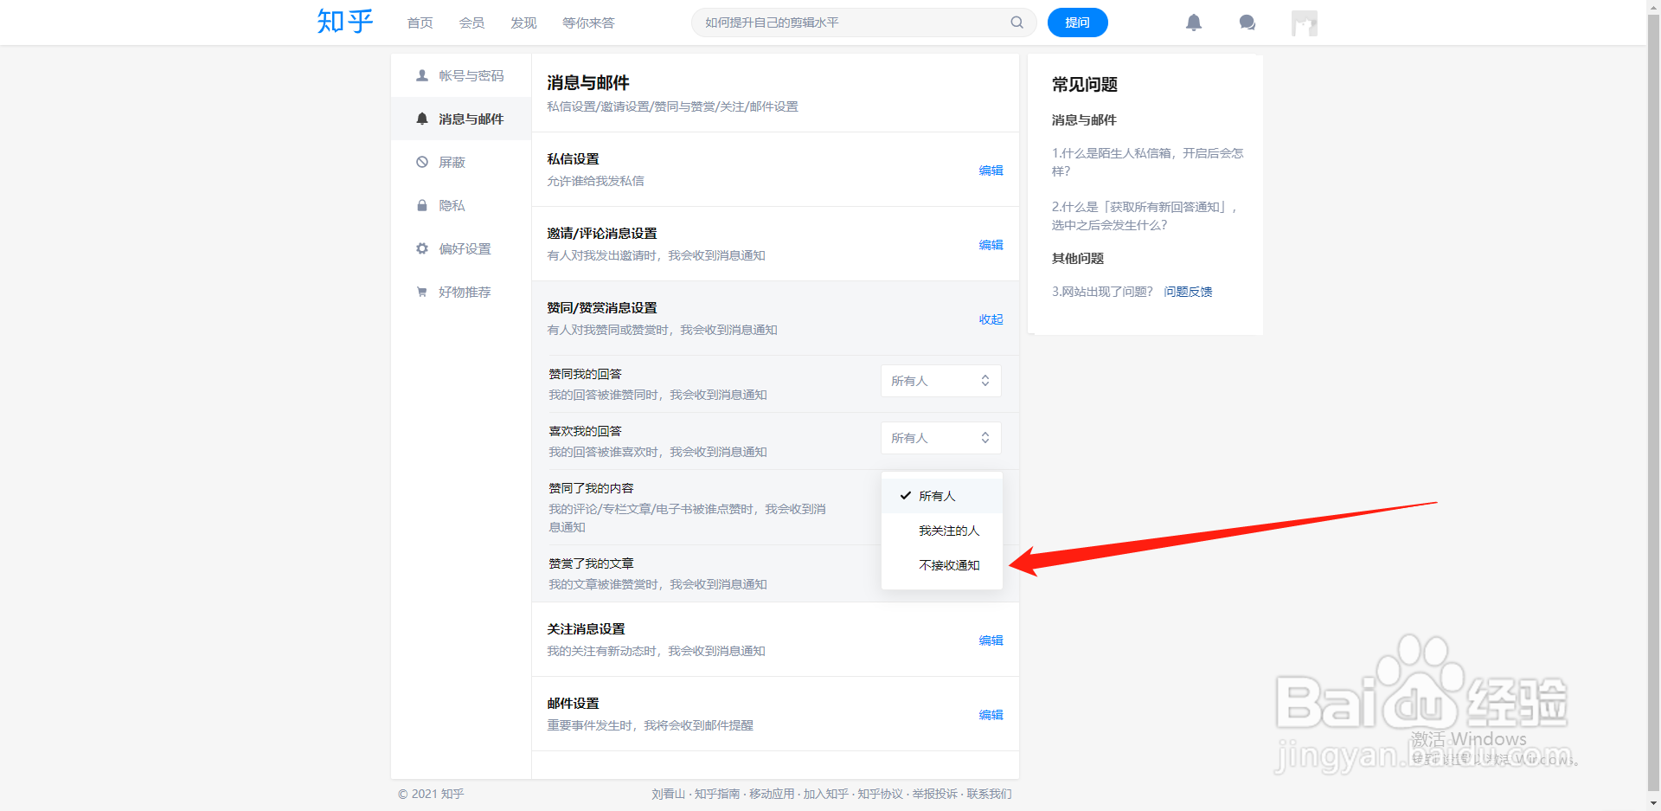Select 不接收通知 in the open dropdown

(949, 564)
